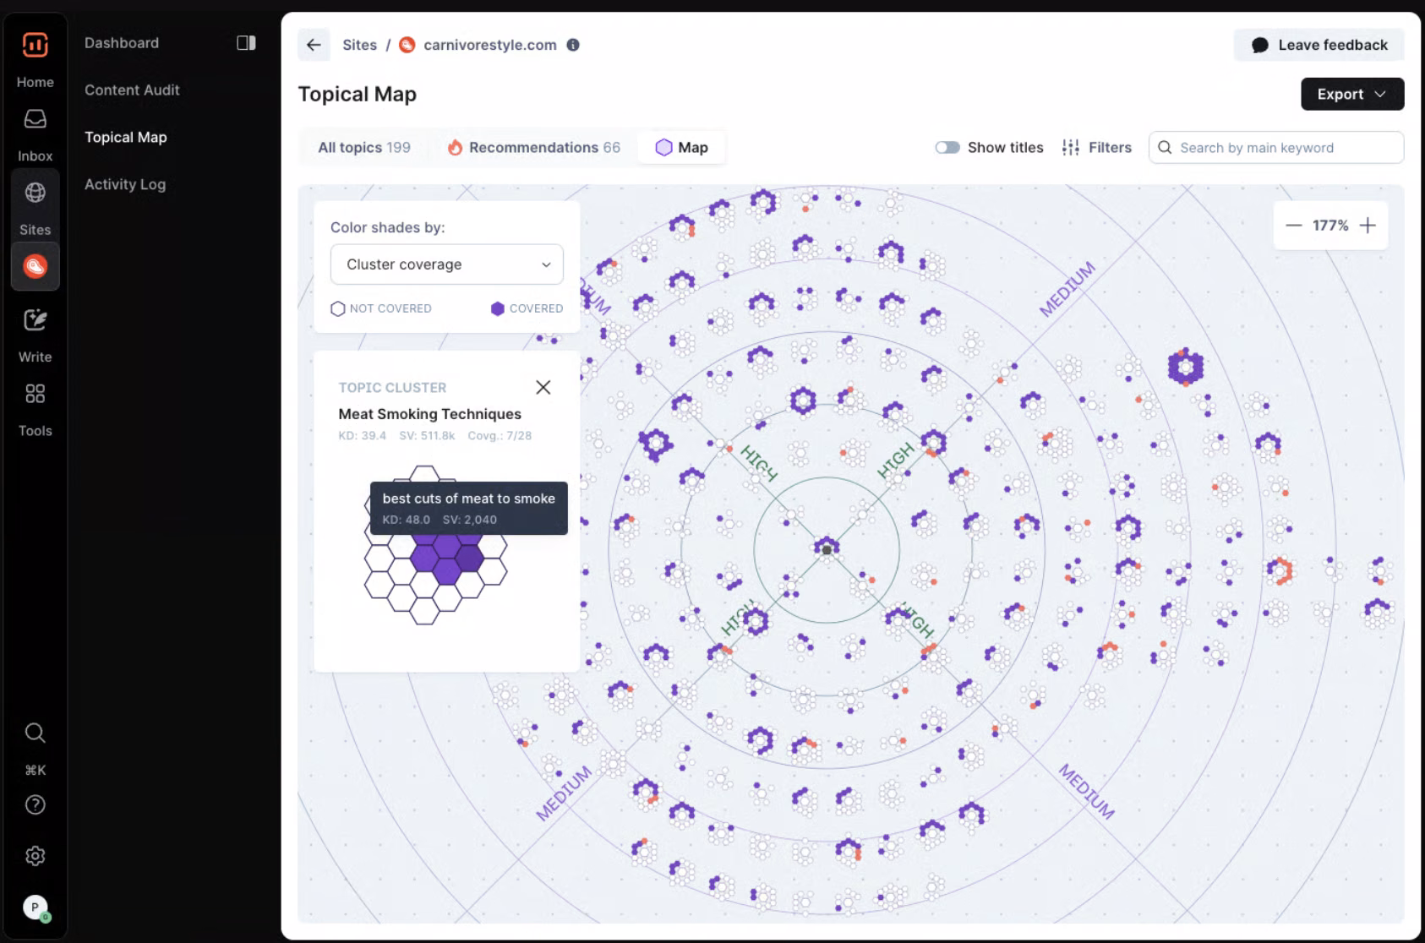Screen dimensions: 1425x943
Task: Open the command palette ⌘K shortcut
Action: tap(35, 770)
